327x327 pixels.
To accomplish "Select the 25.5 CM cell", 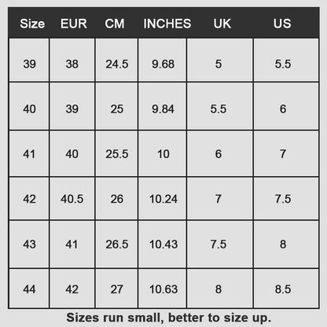I will point(116,153).
